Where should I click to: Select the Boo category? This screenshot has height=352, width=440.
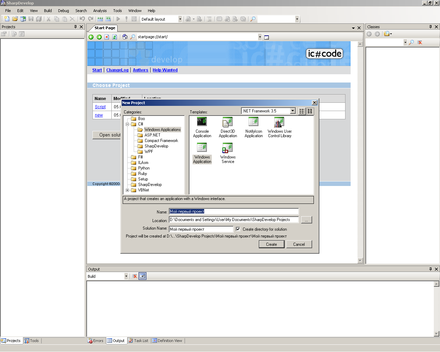pyautogui.click(x=141, y=119)
